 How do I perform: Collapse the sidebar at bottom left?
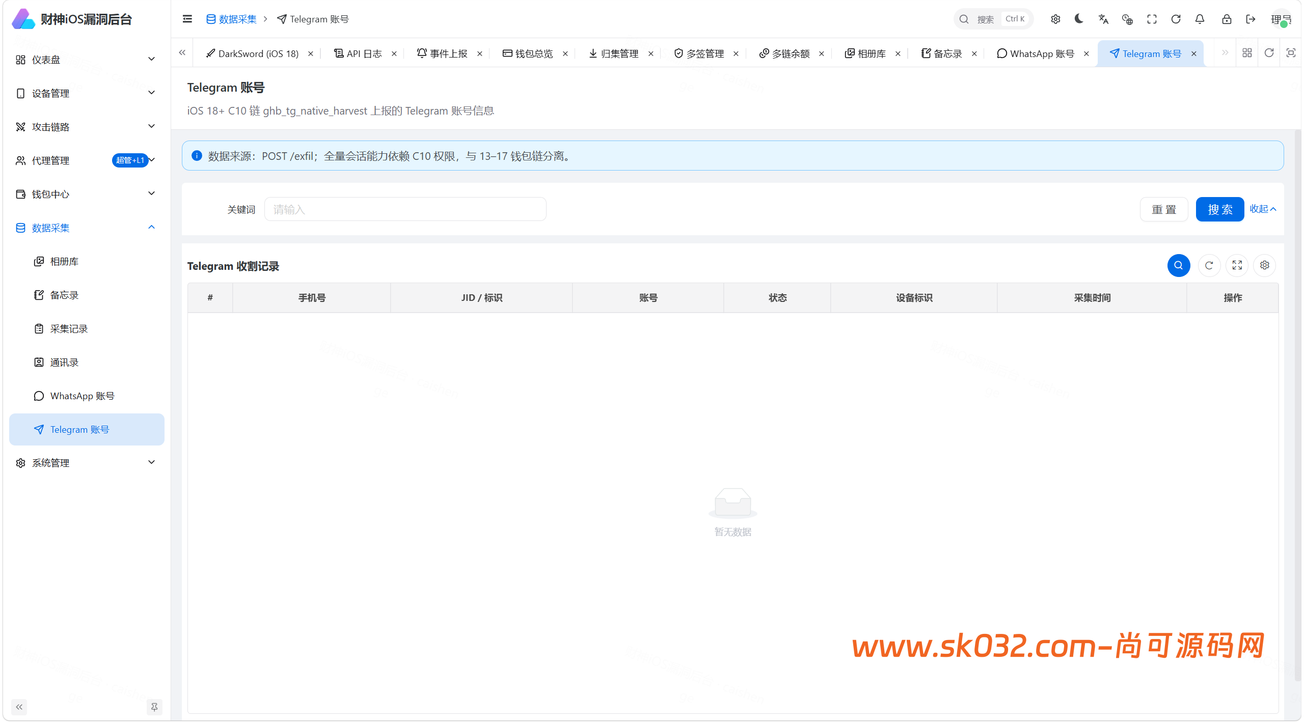19,707
